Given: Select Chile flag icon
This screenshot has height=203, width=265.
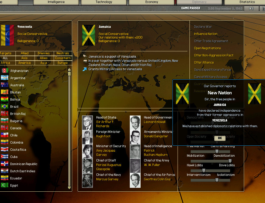Looking at the screenshot, I should (4, 135).
